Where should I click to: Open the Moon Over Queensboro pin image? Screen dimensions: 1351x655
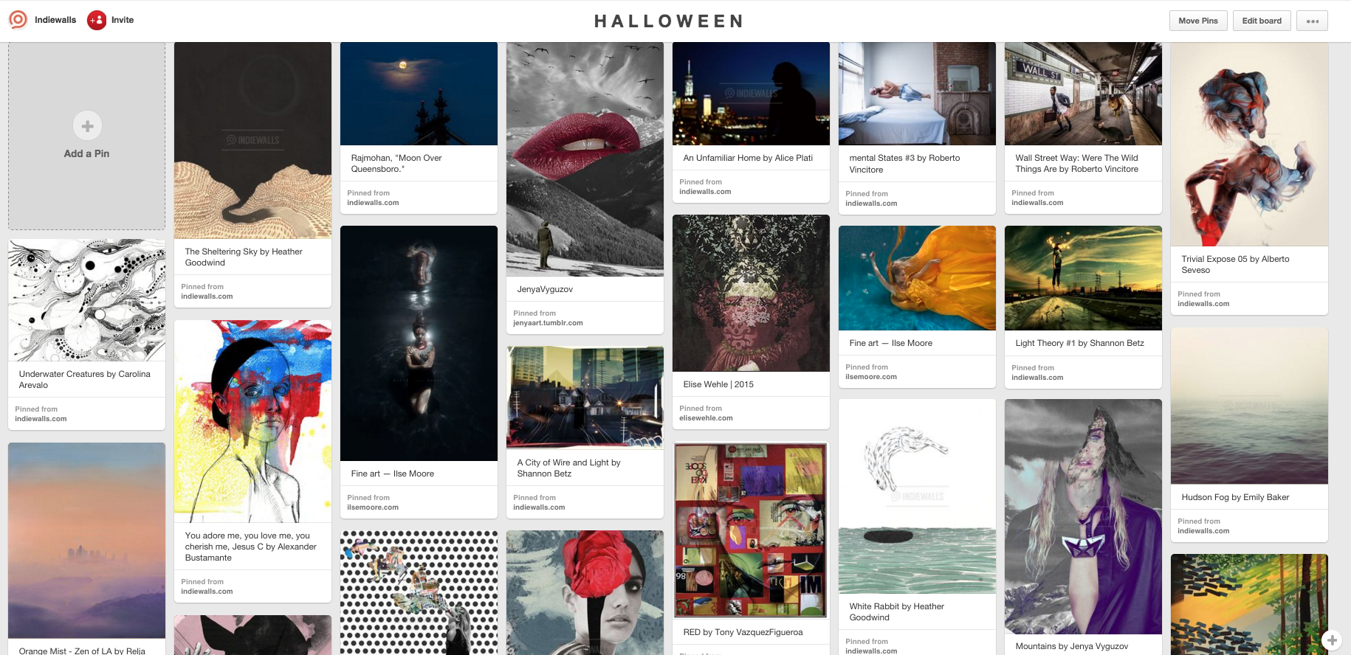point(419,94)
